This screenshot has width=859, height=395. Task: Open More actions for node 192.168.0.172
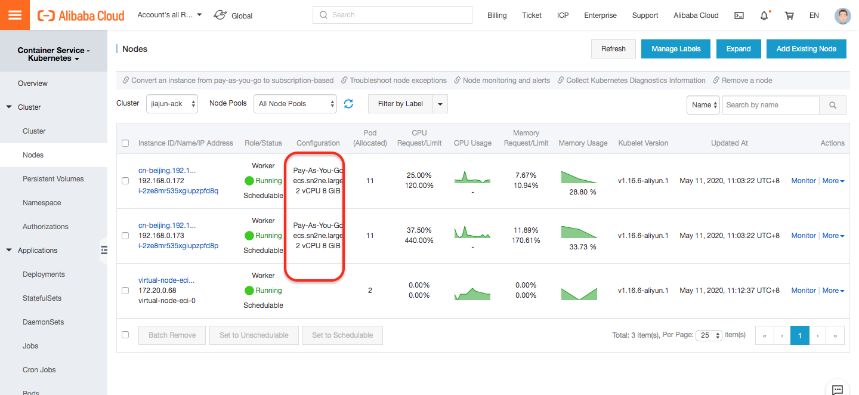(833, 181)
